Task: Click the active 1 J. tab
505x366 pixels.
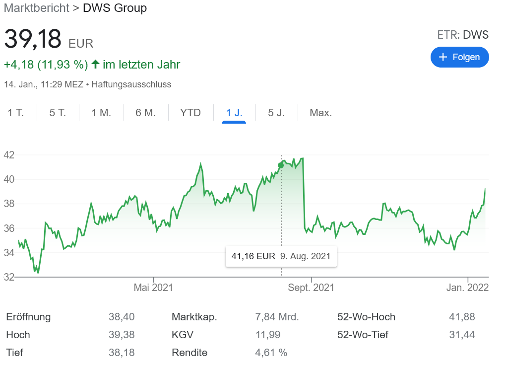Action: tap(234, 113)
